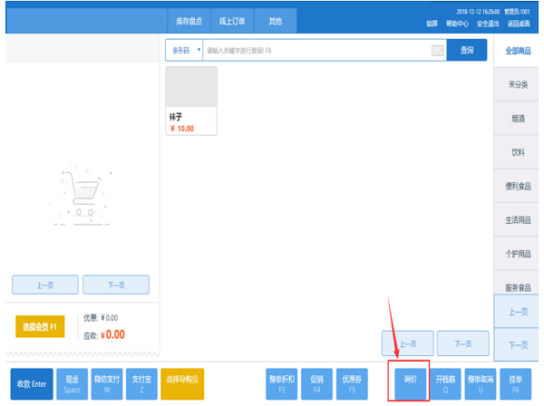This screenshot has height=406, width=544.
Task: Go to next page of product list
Action: click(x=463, y=343)
